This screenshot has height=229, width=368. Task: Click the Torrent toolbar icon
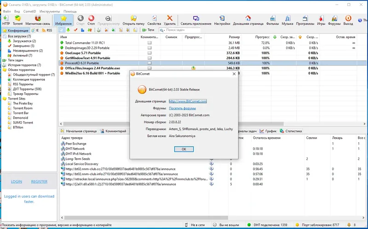tap(17, 20)
